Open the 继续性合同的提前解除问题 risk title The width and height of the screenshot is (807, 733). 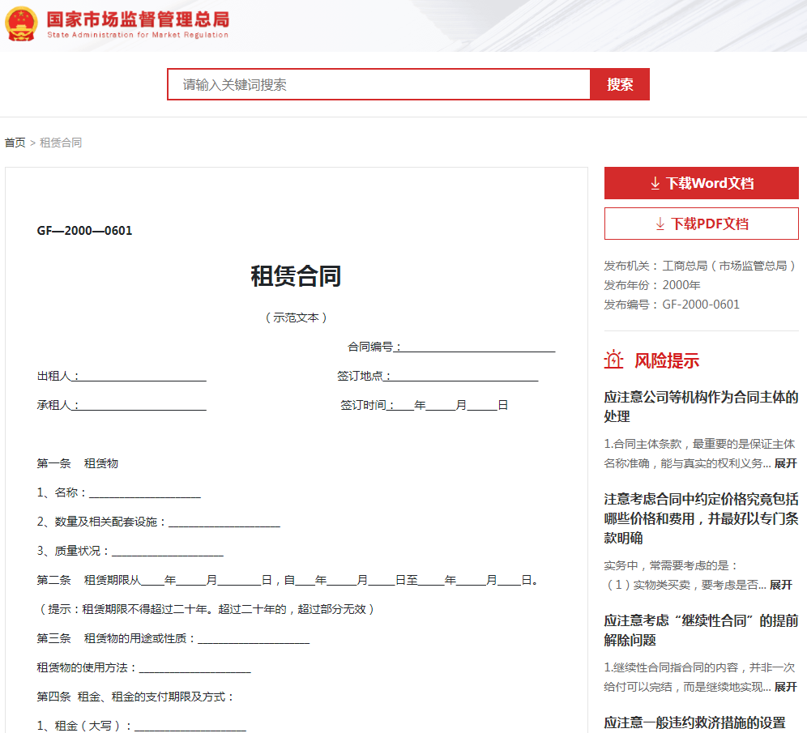(x=701, y=630)
